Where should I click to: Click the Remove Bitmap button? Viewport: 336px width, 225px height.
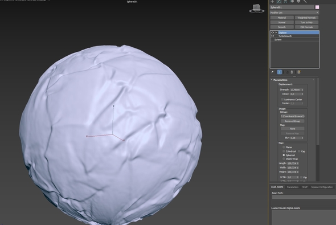coord(292,121)
